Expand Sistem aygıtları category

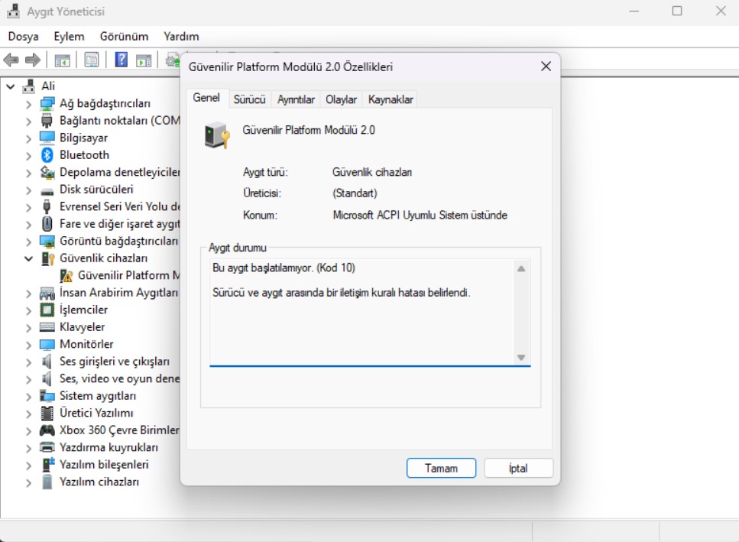click(x=28, y=396)
